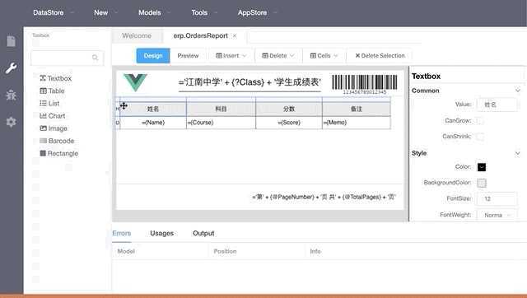Select the Image tool in toolbox

coord(54,128)
